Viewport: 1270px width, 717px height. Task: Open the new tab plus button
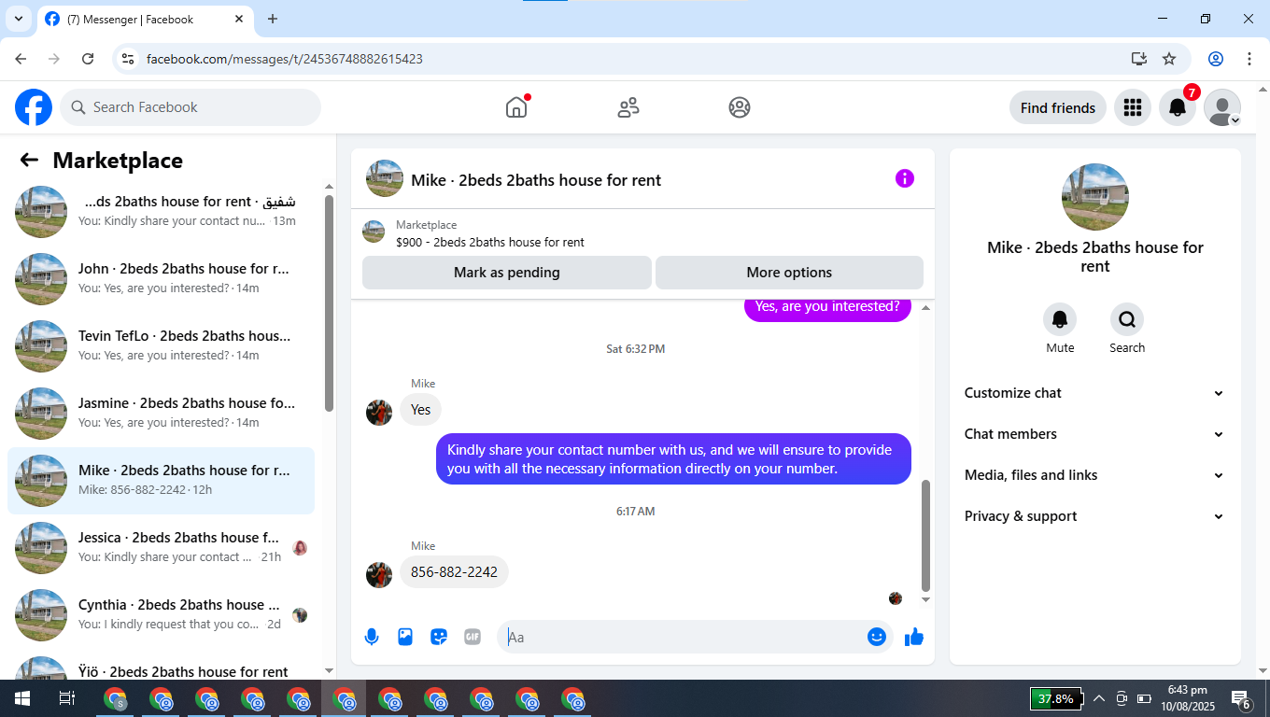coord(273,19)
